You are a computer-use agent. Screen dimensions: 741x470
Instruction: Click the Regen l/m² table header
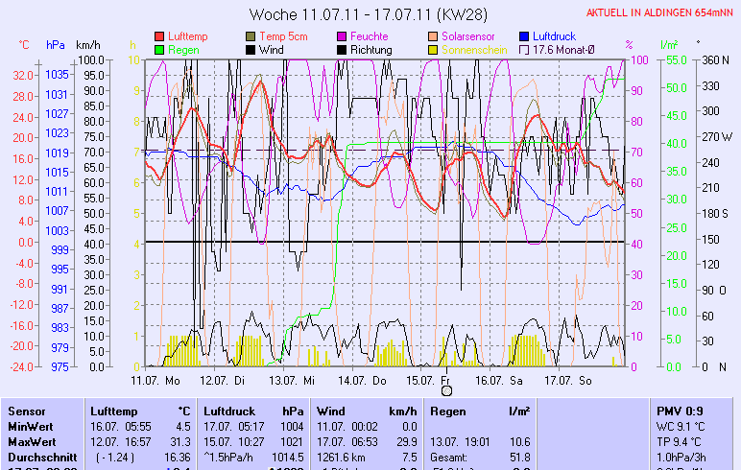[480, 411]
